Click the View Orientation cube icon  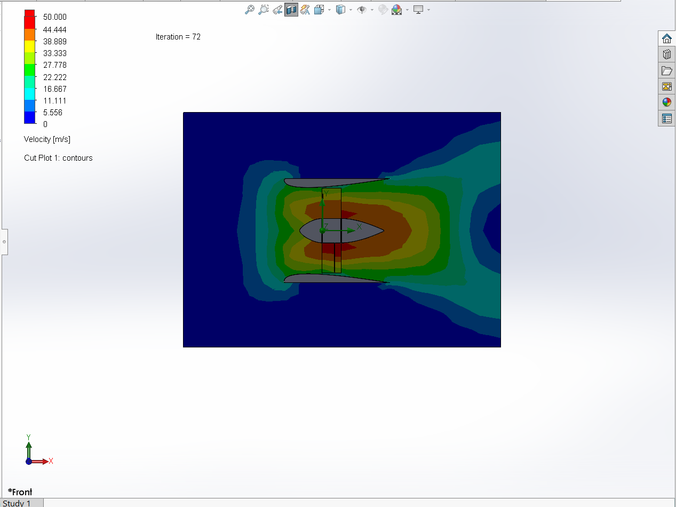click(x=319, y=10)
